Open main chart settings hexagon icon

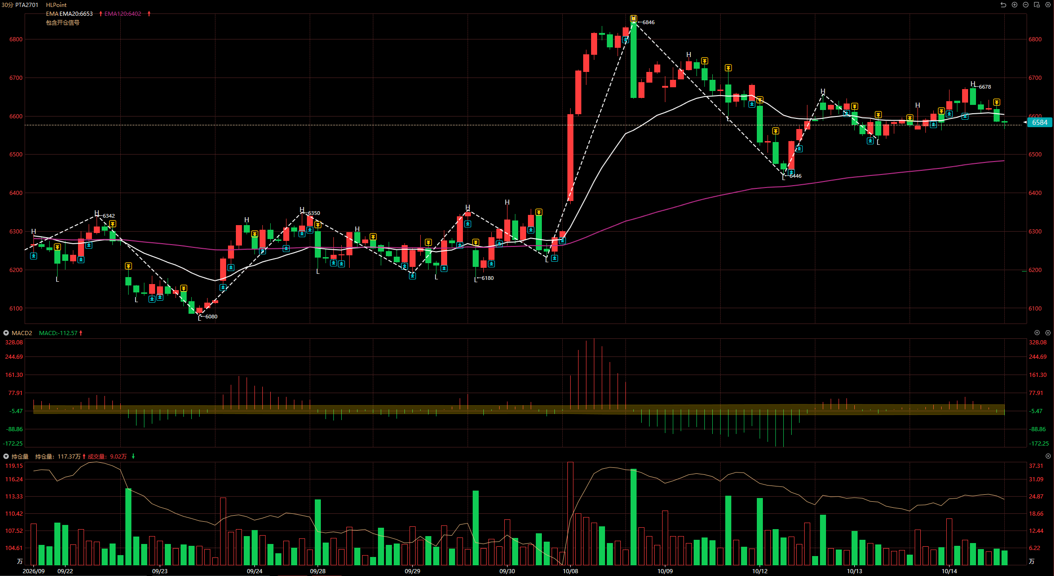[1048, 5]
